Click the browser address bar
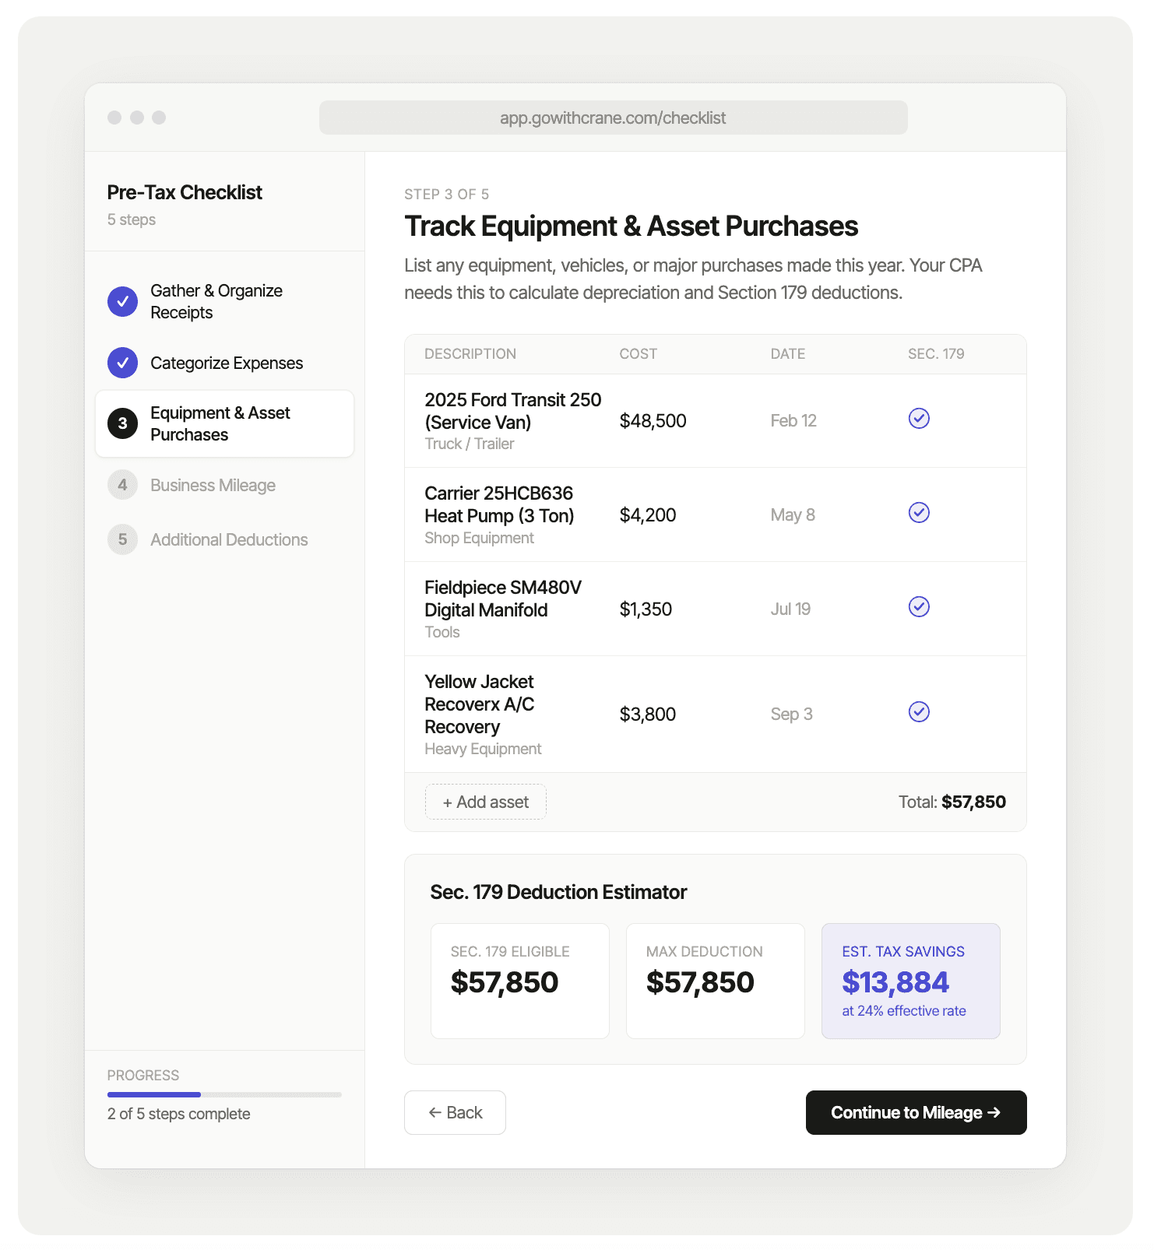This screenshot has height=1250, width=1154. 613,118
